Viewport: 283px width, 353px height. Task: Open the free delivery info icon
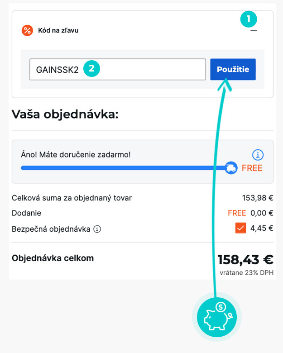258,155
